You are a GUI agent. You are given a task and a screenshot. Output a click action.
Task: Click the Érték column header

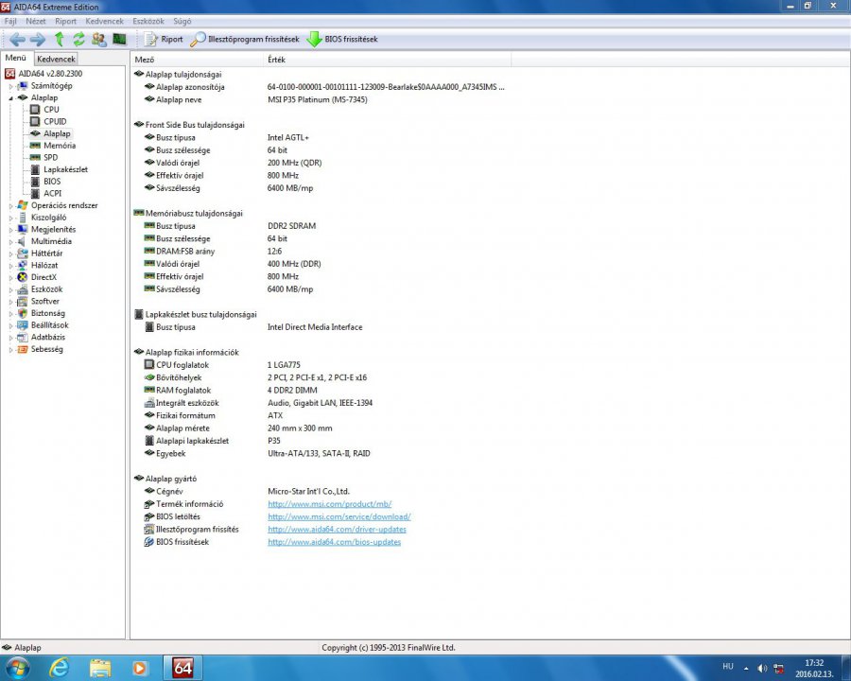[388, 60]
